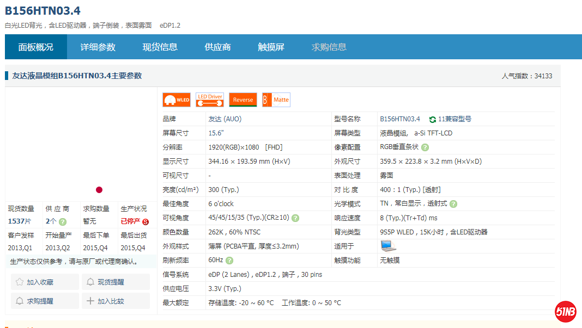Image resolution: width=582 pixels, height=328 pixels.
Task: Click the red 51NB floating logo
Action: (x=566, y=312)
